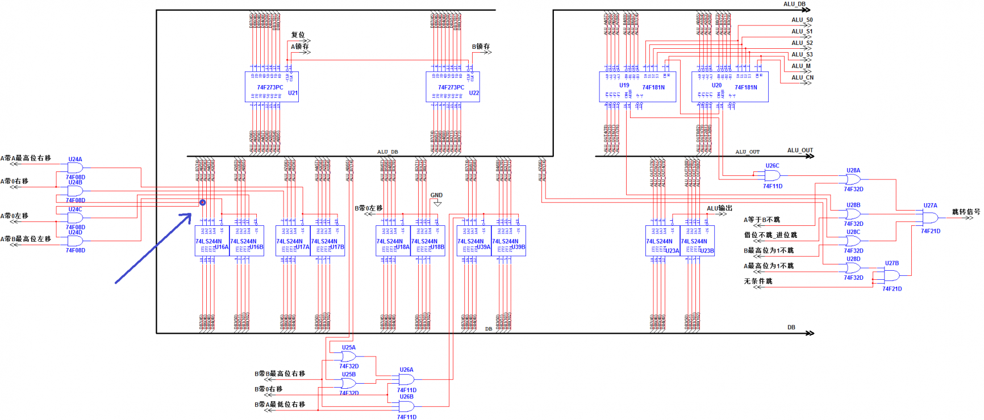
Task: Click the U28A OR gate symbol
Action: [x=853, y=179]
